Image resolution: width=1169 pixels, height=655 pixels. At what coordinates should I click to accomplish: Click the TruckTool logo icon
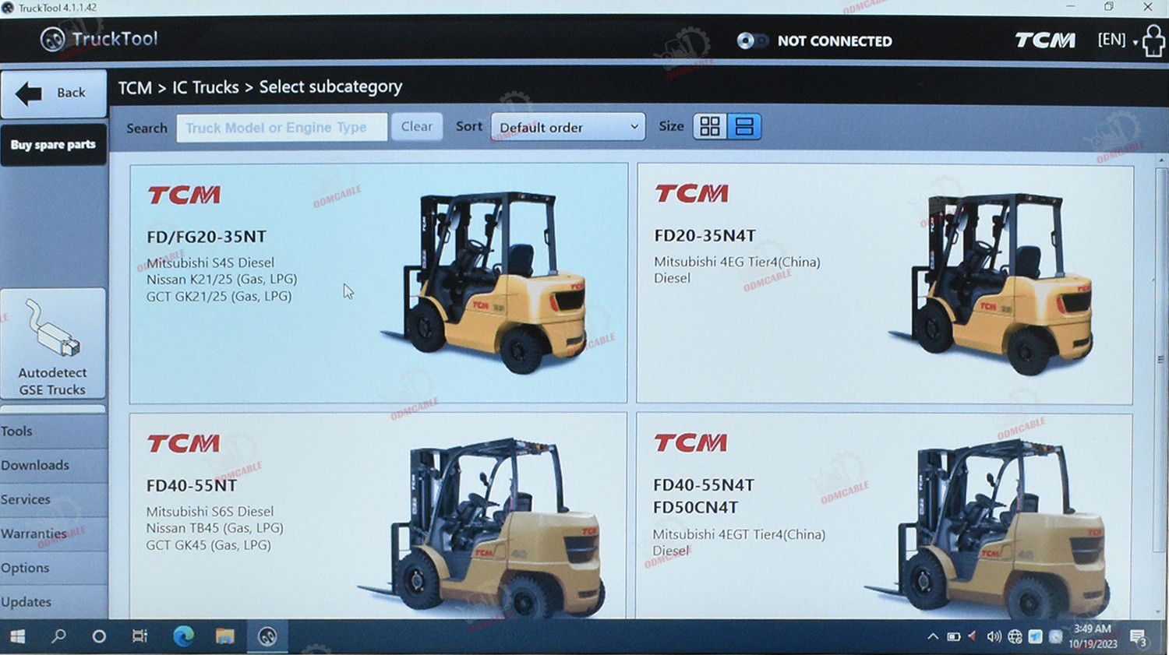pyautogui.click(x=52, y=39)
